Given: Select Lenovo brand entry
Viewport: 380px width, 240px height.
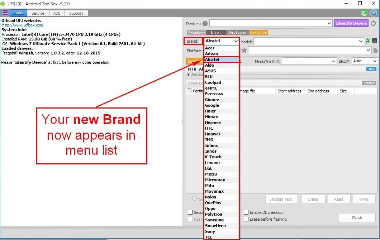Looking at the screenshot, I should 222,163.
